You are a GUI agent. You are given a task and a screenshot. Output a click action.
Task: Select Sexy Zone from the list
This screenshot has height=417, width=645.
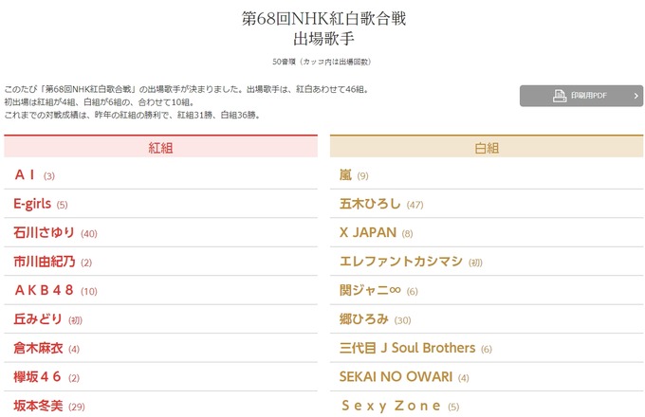391,406
